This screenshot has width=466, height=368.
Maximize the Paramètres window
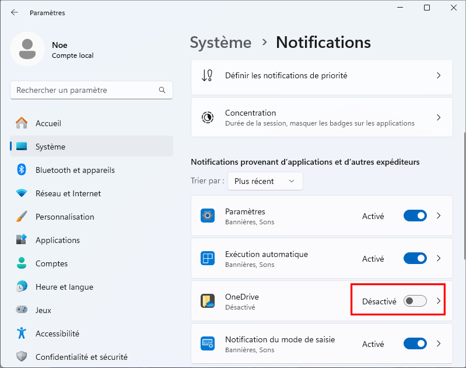tap(427, 8)
